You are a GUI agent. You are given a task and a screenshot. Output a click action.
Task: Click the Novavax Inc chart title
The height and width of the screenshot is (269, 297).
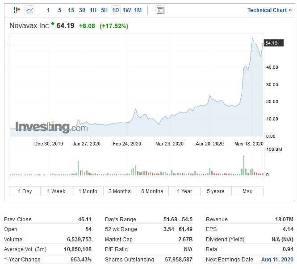(x=29, y=25)
